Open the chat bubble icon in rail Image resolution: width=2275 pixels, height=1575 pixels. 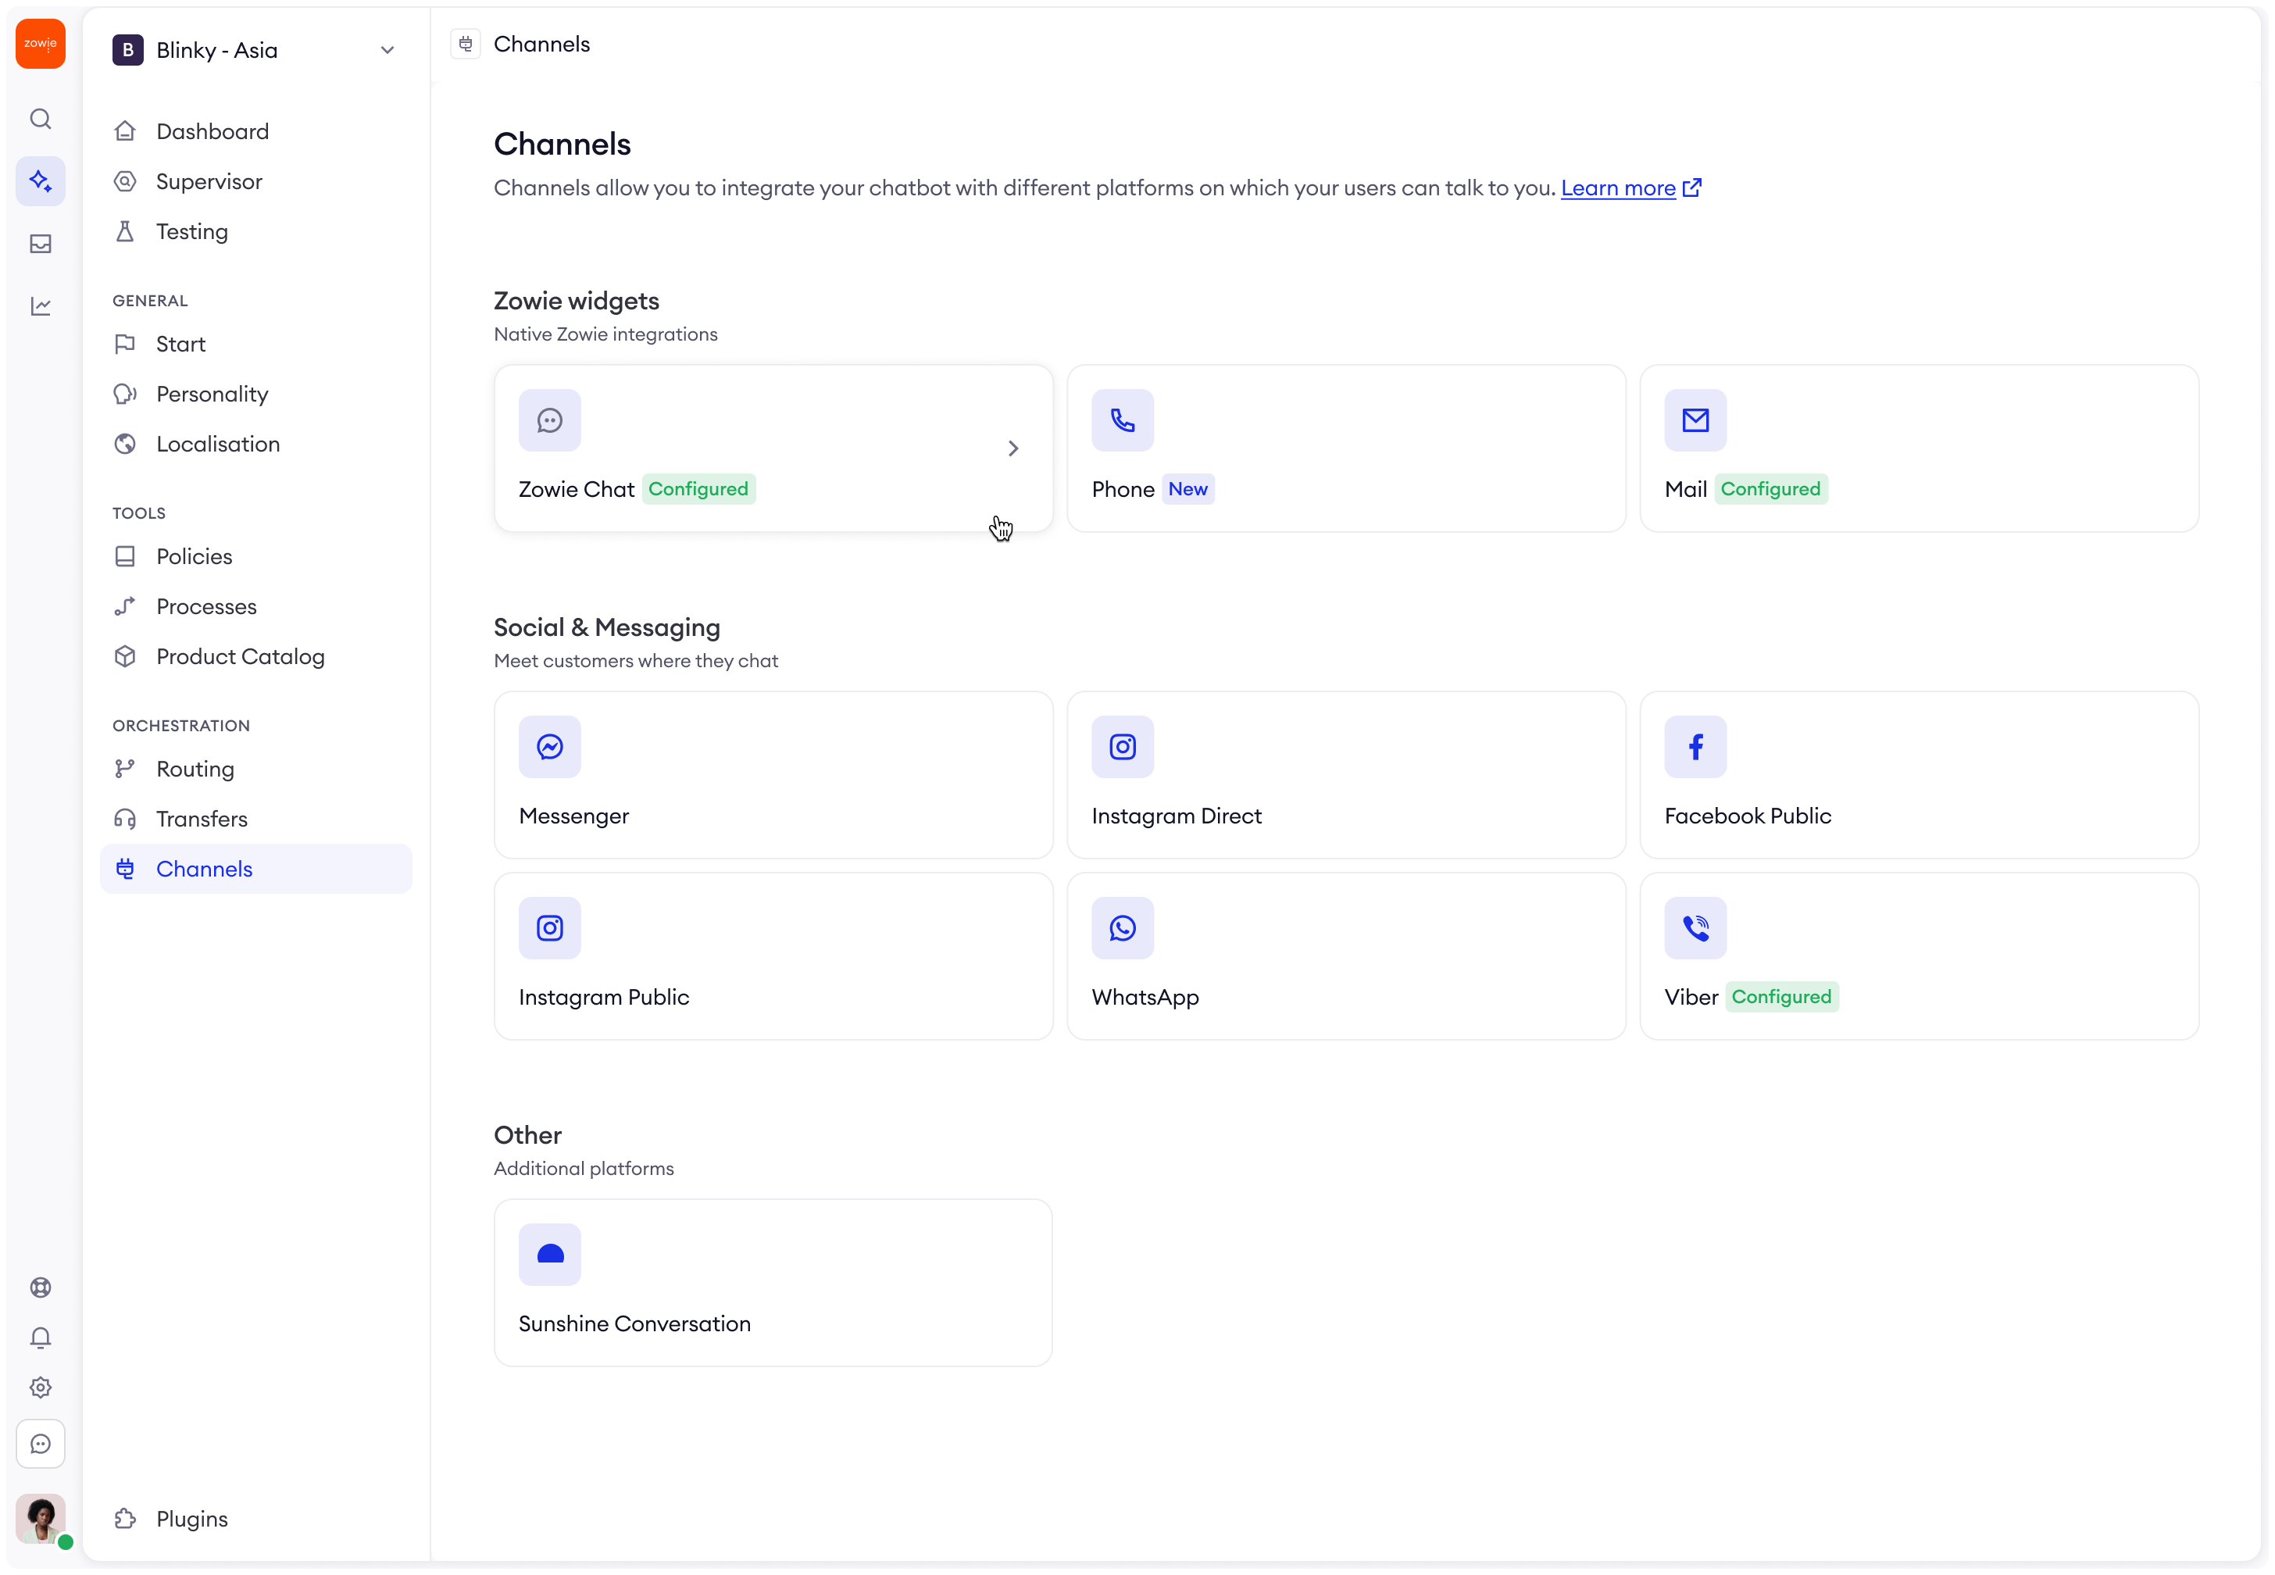click(41, 1445)
